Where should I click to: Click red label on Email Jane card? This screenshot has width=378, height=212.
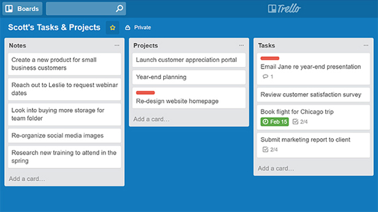270,58
